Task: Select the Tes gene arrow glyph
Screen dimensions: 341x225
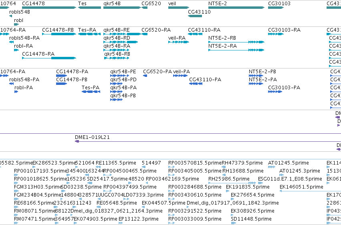Action: click(89, 8)
